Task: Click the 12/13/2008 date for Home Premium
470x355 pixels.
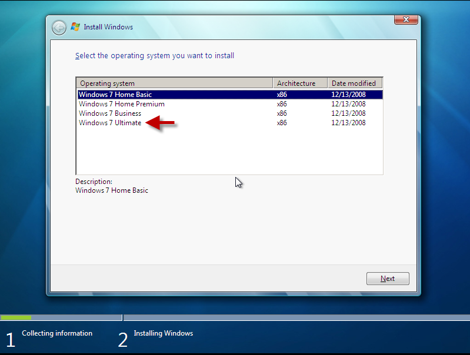Action: 348,104
